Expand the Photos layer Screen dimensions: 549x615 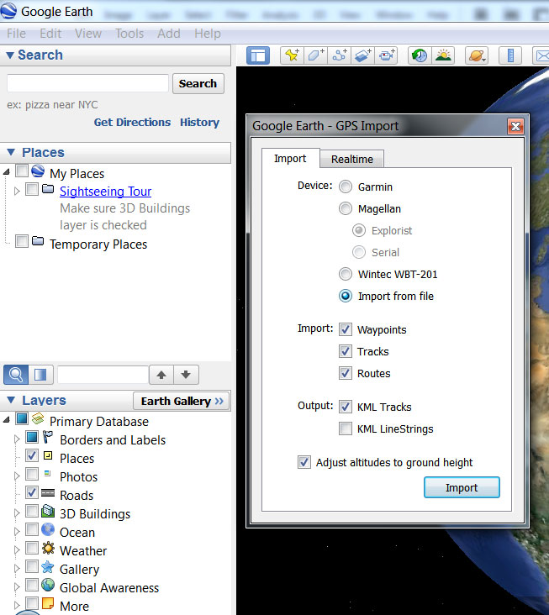(17, 476)
